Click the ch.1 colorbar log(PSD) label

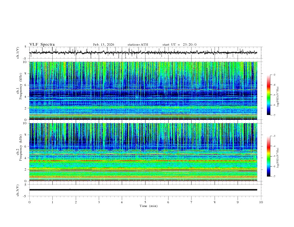pyautogui.click(x=278, y=97)
